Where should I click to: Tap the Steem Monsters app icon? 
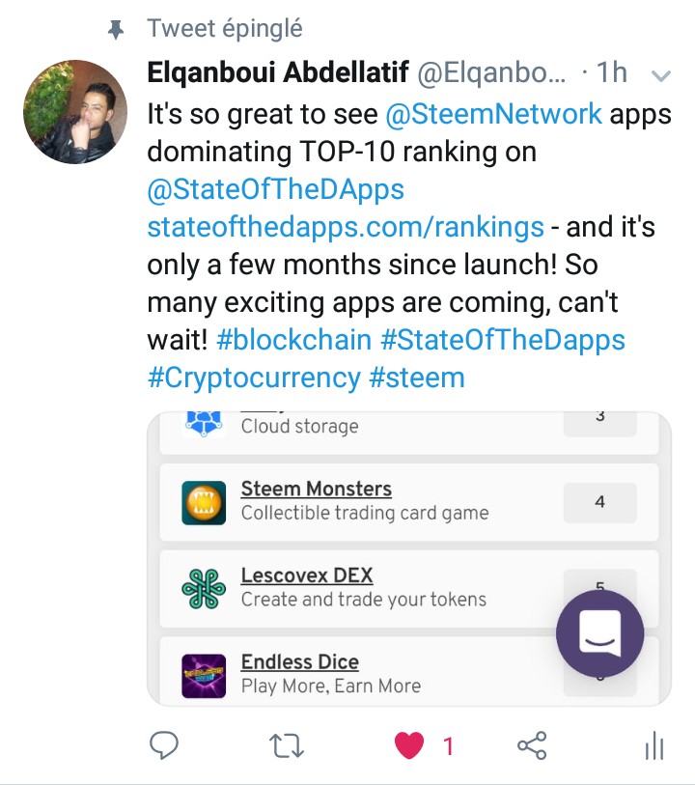pos(204,503)
